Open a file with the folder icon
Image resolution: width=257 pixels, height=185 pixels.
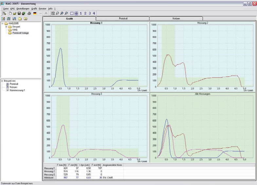click(15, 13)
